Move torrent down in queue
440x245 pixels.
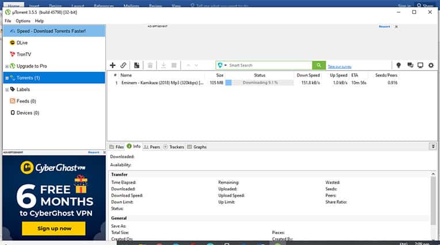[x=197, y=65]
